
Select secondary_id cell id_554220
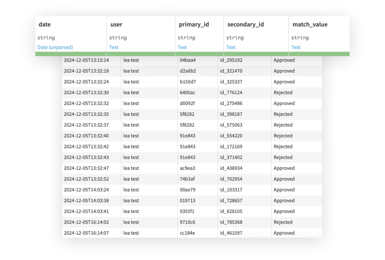pyautogui.click(x=231, y=136)
